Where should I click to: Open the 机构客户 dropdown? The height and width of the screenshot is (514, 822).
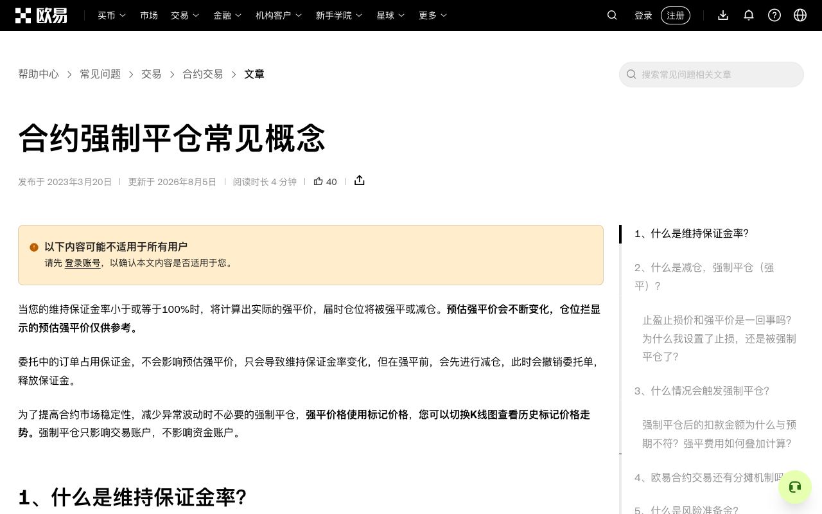(279, 15)
